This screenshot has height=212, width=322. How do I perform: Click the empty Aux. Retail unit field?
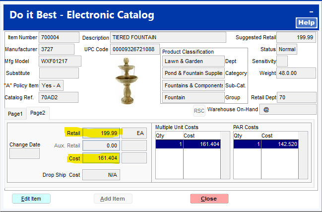pyautogui.click(x=134, y=145)
